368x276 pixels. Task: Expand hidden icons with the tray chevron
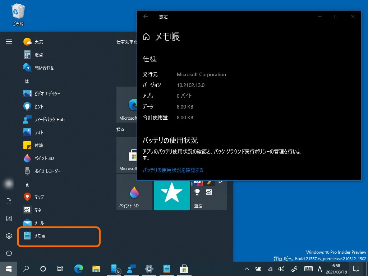(x=247, y=268)
